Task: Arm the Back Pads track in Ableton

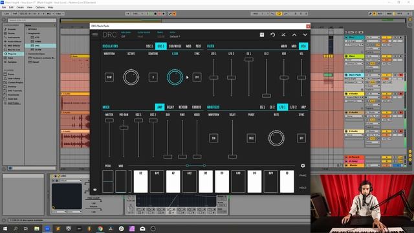Action: pos(400,75)
